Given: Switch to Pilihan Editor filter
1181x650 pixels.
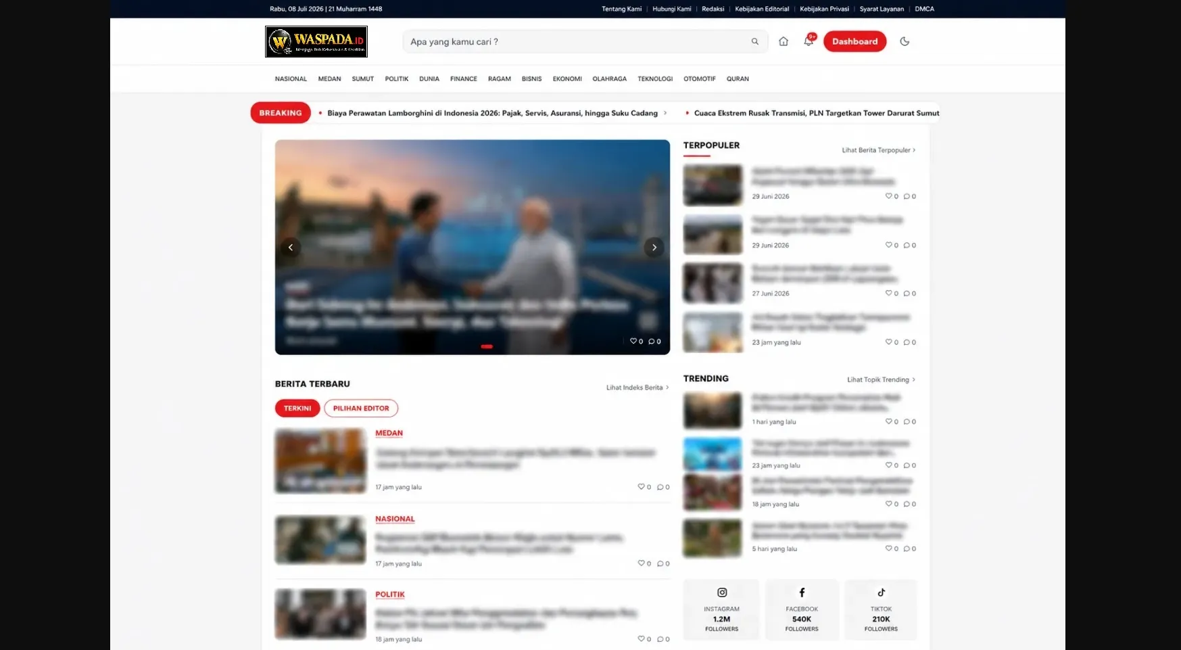Looking at the screenshot, I should tap(361, 409).
